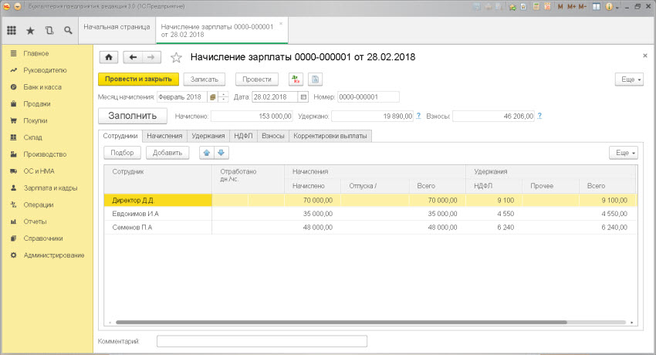The height and width of the screenshot is (355, 656).
Task: Open the sections menu grid icon
Action: point(12,31)
